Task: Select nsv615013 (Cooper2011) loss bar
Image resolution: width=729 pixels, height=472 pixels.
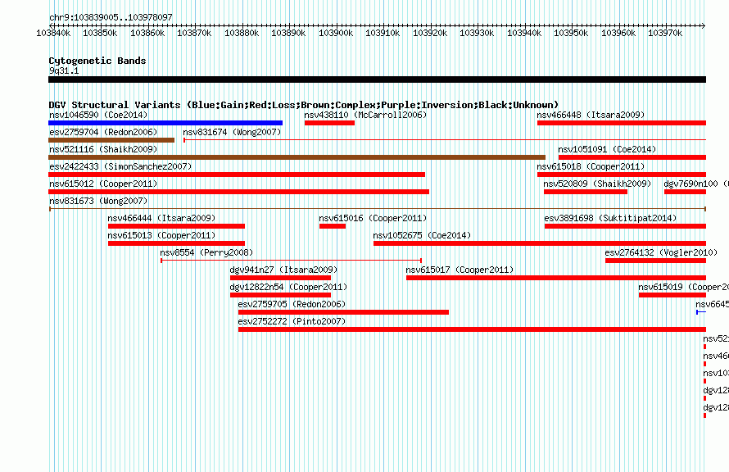Action: tap(176, 243)
